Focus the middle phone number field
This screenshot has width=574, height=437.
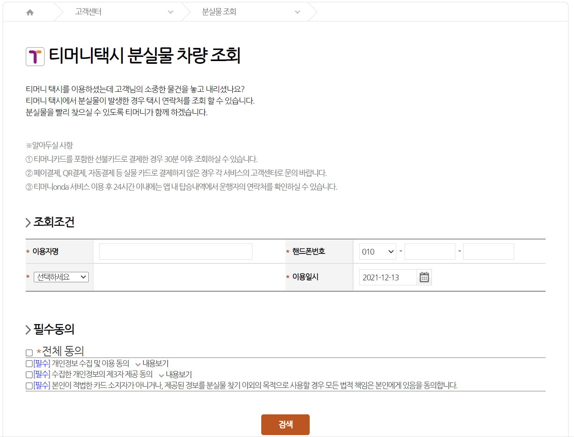coord(430,252)
